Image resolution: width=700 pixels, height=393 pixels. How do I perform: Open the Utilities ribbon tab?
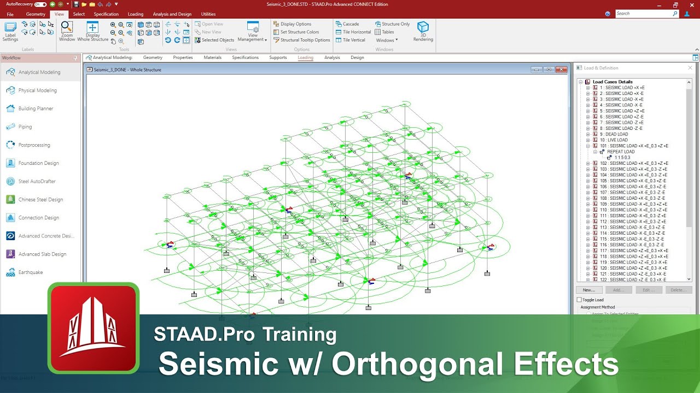pyautogui.click(x=208, y=14)
